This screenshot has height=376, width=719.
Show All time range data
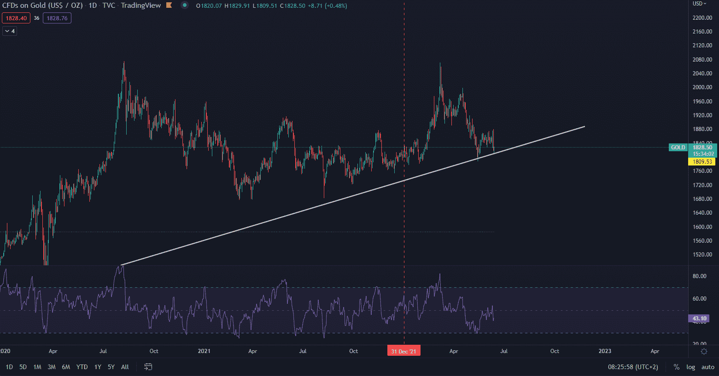(x=125, y=367)
